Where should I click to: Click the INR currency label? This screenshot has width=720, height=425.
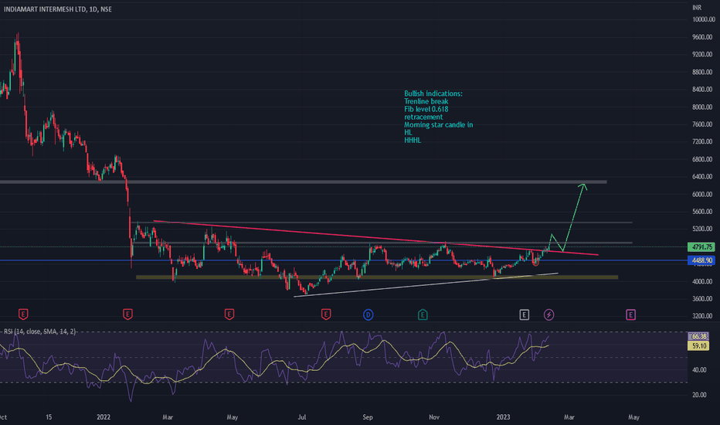click(x=697, y=8)
